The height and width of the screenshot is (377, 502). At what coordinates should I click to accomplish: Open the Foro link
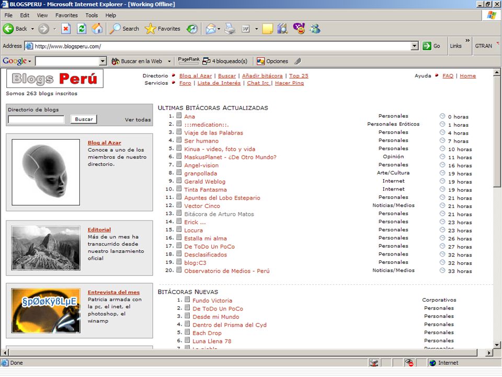[x=185, y=83]
